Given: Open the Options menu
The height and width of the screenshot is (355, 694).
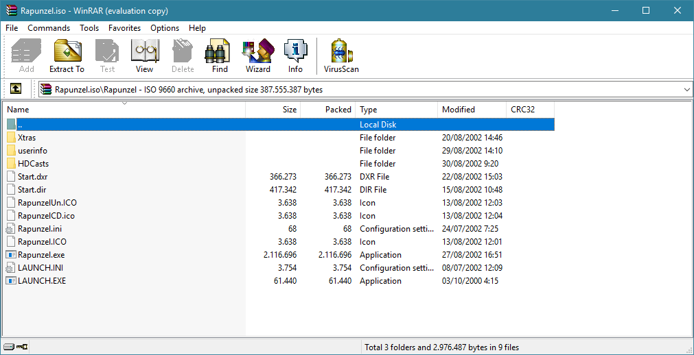Looking at the screenshot, I should 165,28.
